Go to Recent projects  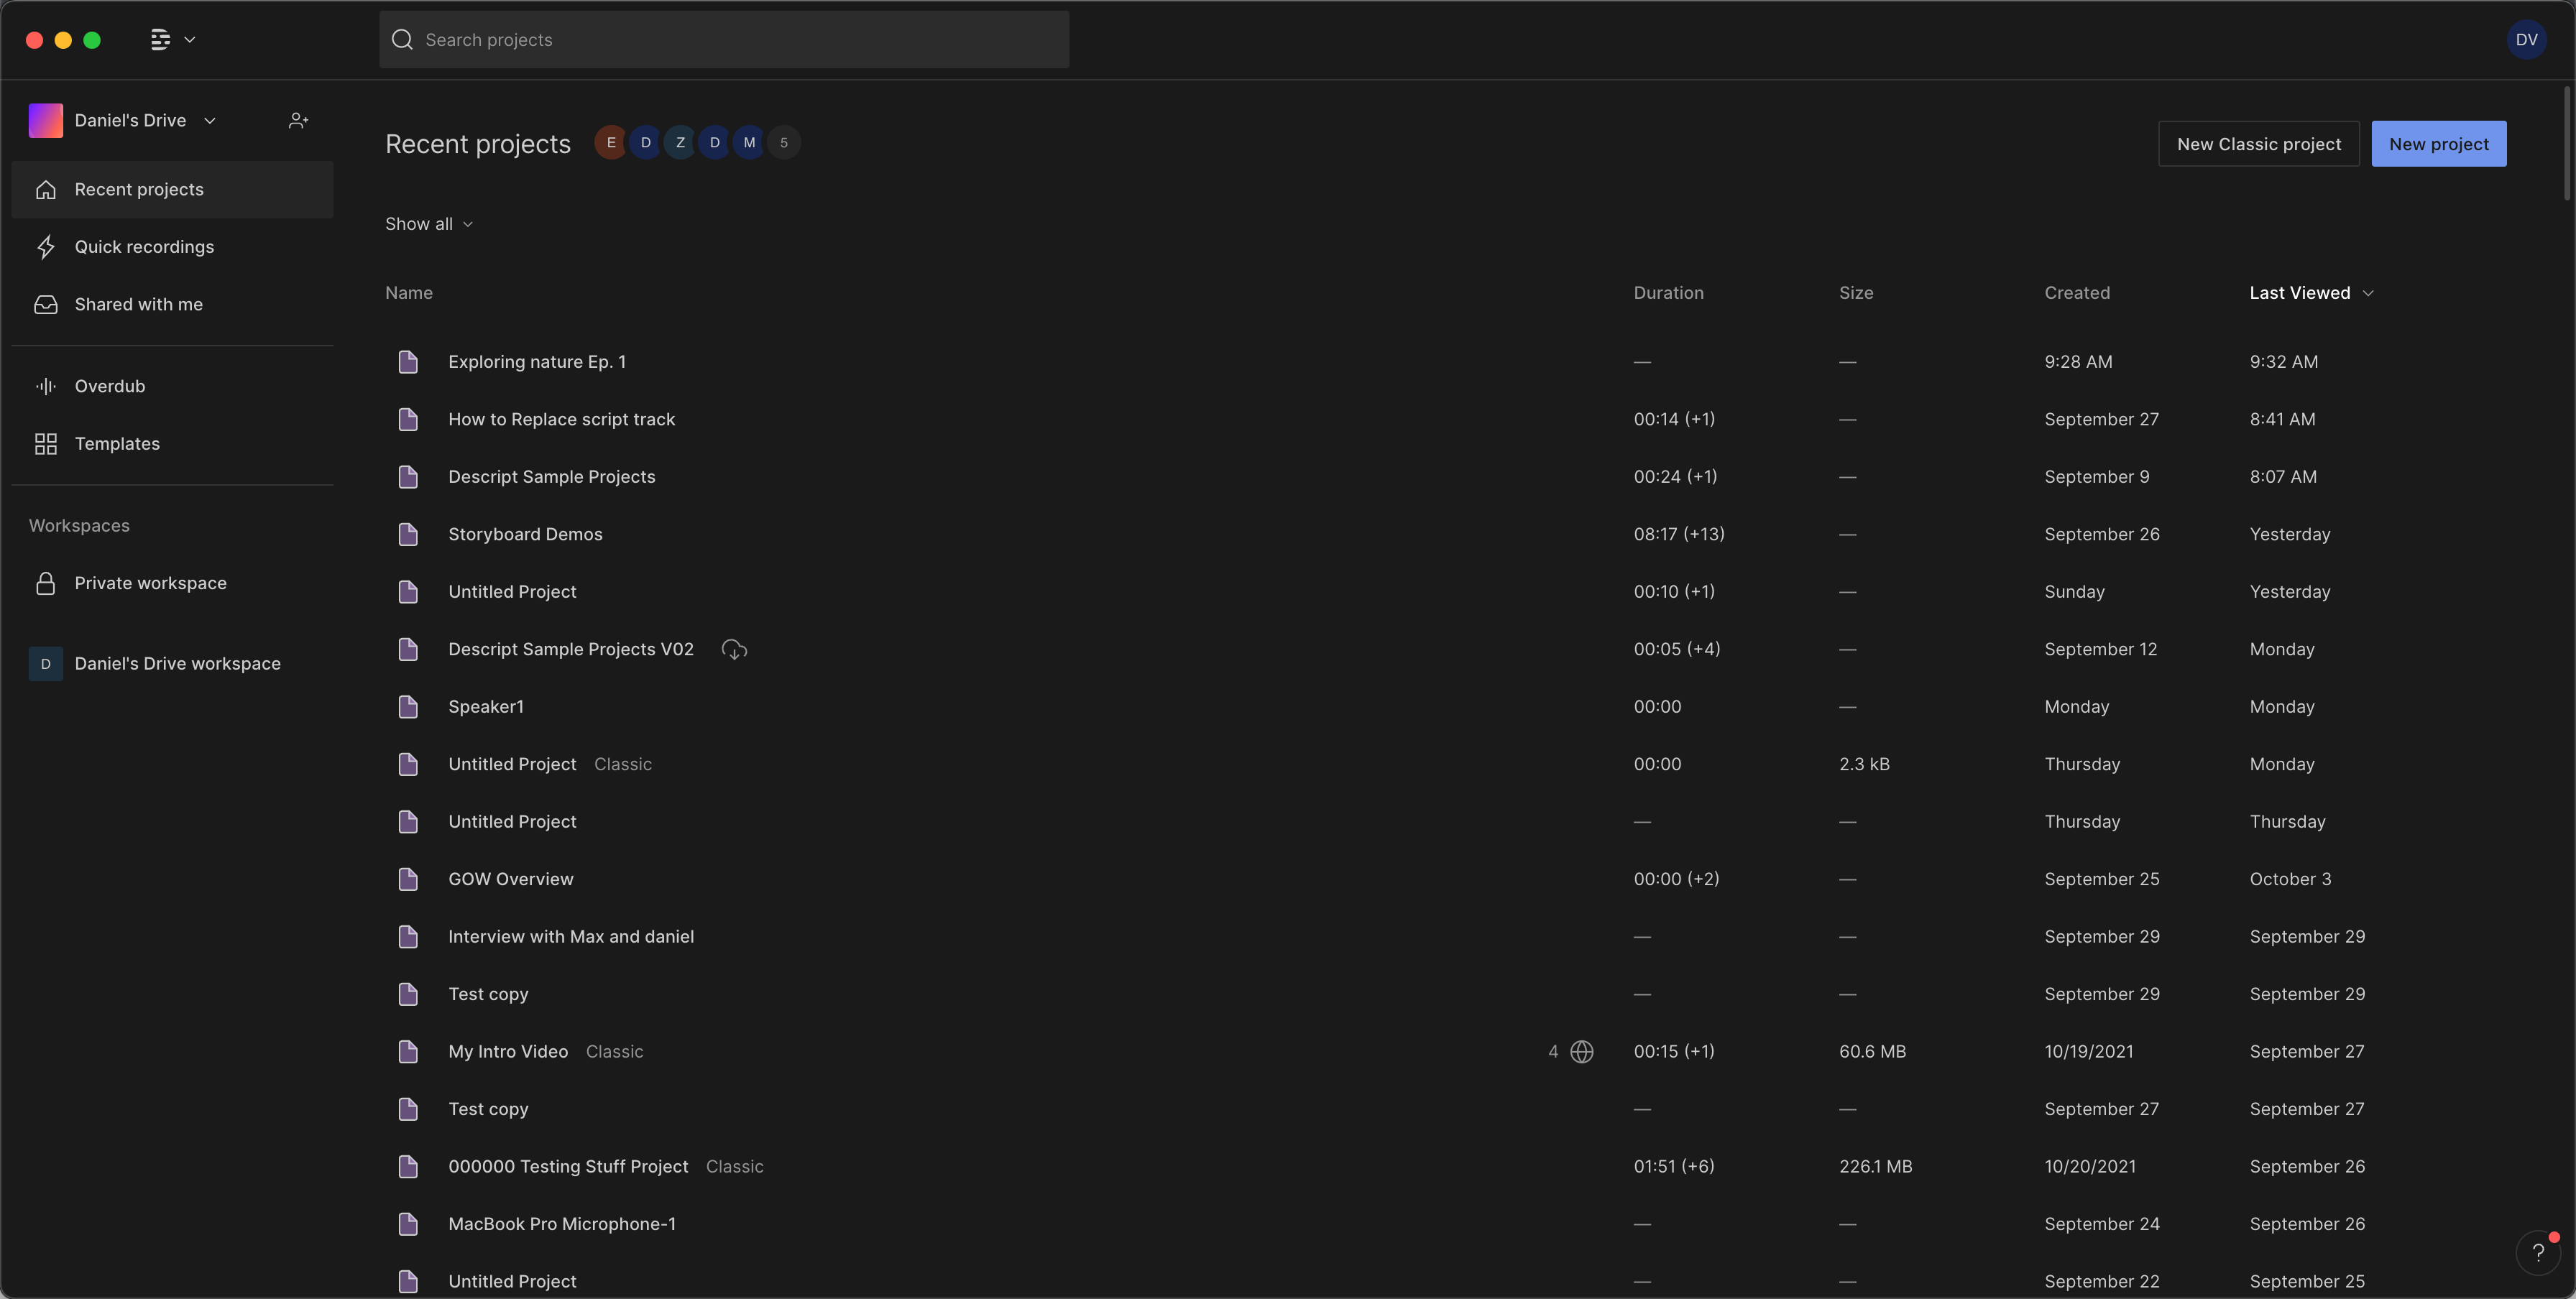(172, 190)
